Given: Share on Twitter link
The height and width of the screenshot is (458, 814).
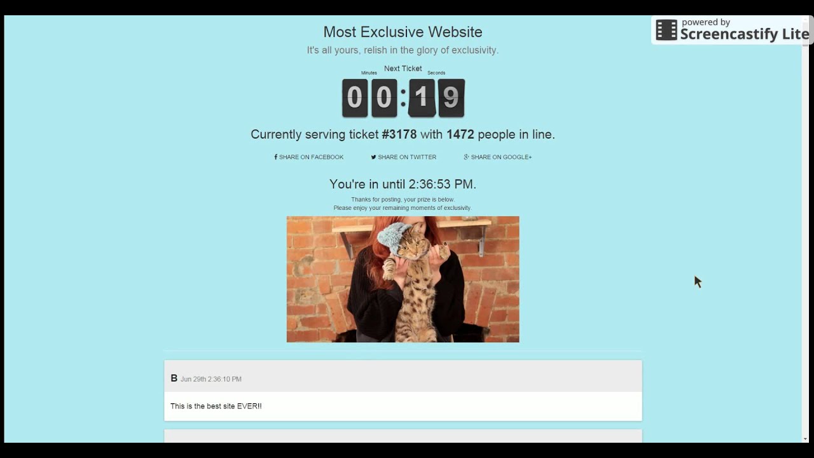Looking at the screenshot, I should (x=404, y=157).
